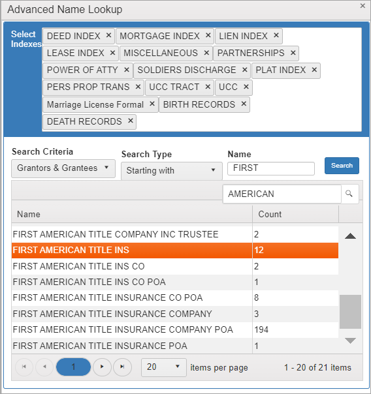Go to the next results page
The image size is (371, 394).
pyautogui.click(x=102, y=367)
